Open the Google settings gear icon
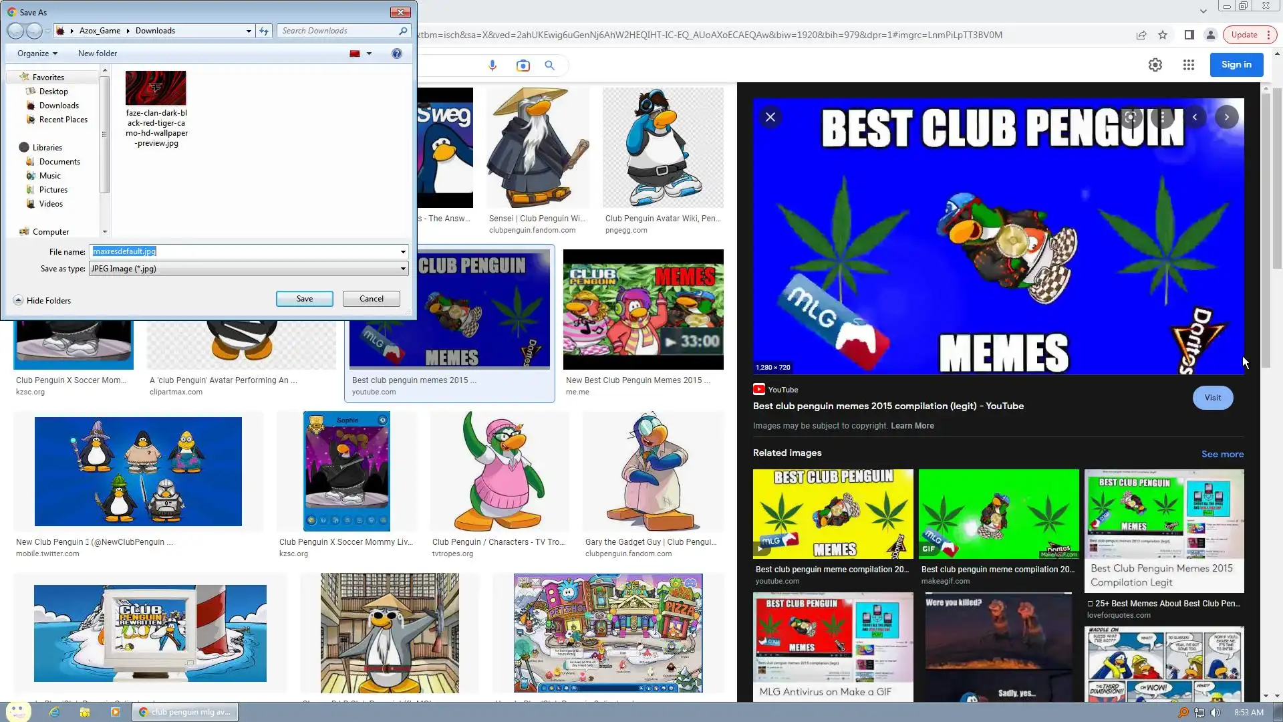The height and width of the screenshot is (722, 1283). click(x=1155, y=65)
